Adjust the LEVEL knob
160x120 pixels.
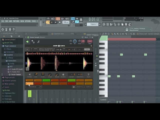coord(36,74)
